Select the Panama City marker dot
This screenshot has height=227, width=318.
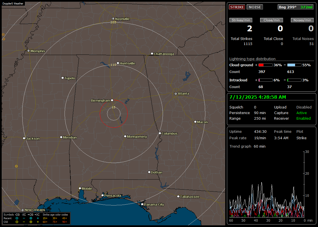[142, 204]
